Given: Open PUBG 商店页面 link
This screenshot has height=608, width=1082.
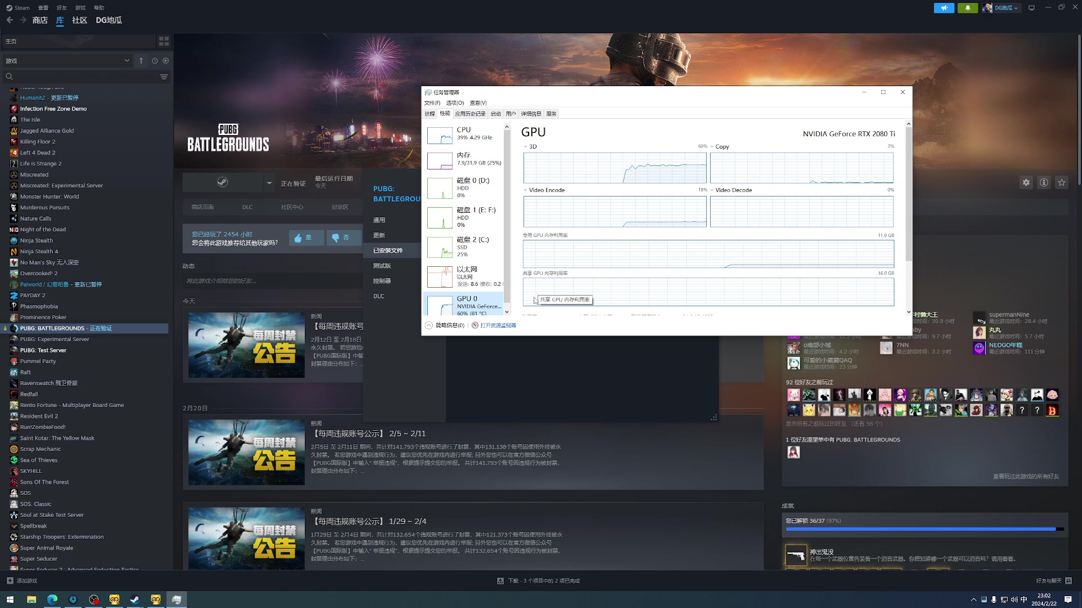Looking at the screenshot, I should 202,207.
